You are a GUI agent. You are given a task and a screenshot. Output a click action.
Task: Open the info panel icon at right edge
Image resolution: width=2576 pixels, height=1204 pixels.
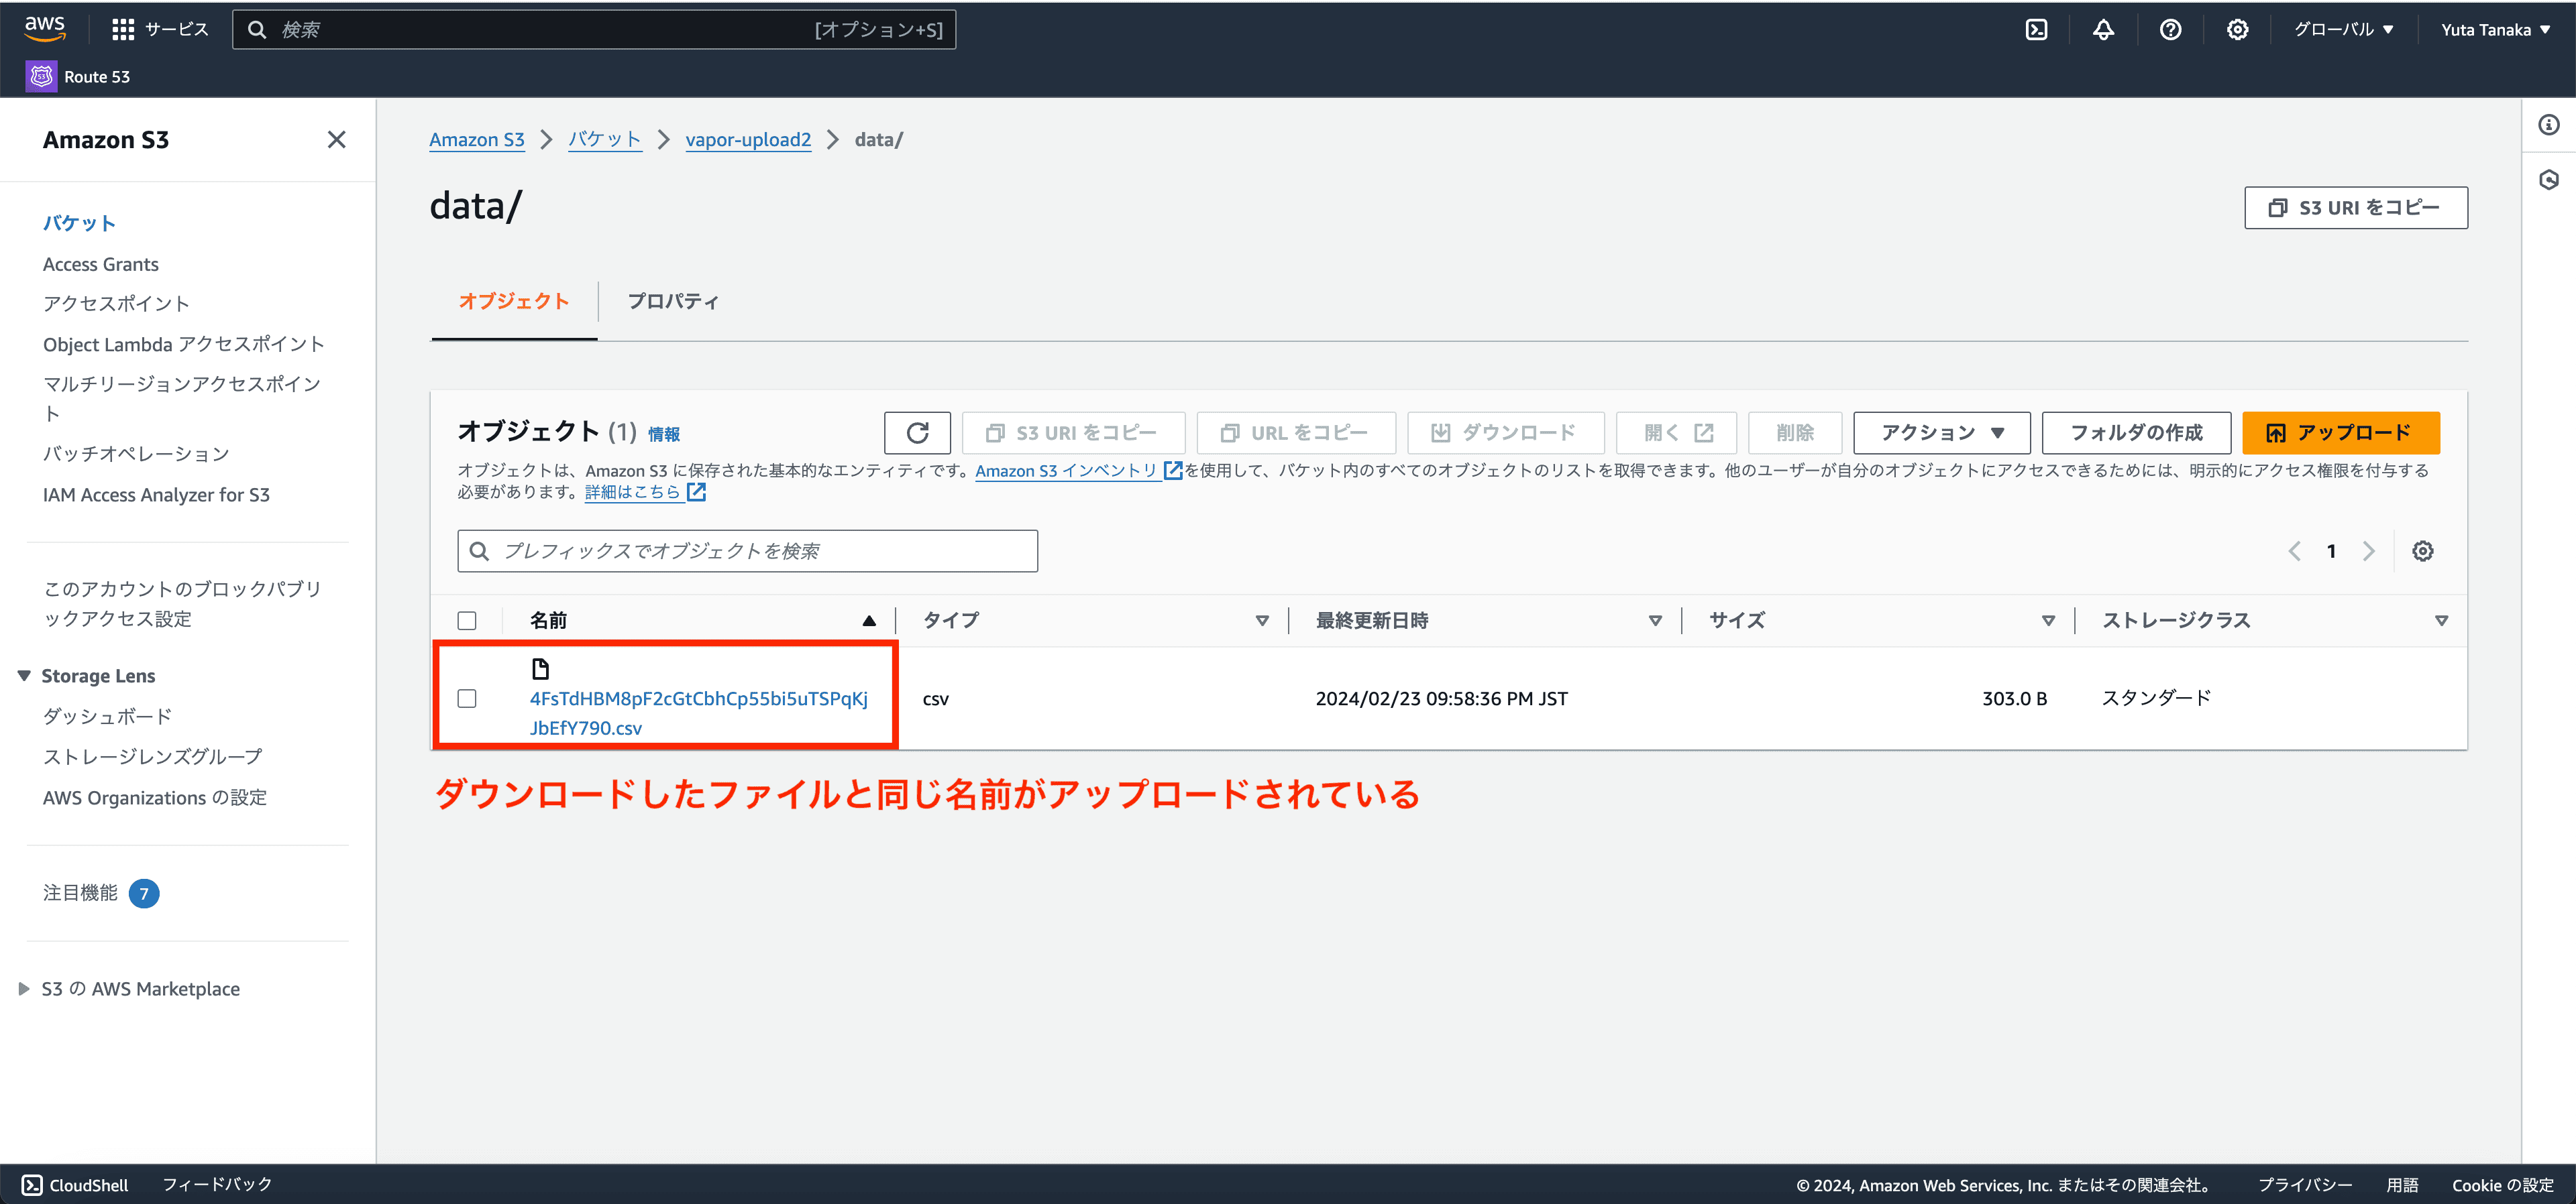[2548, 125]
